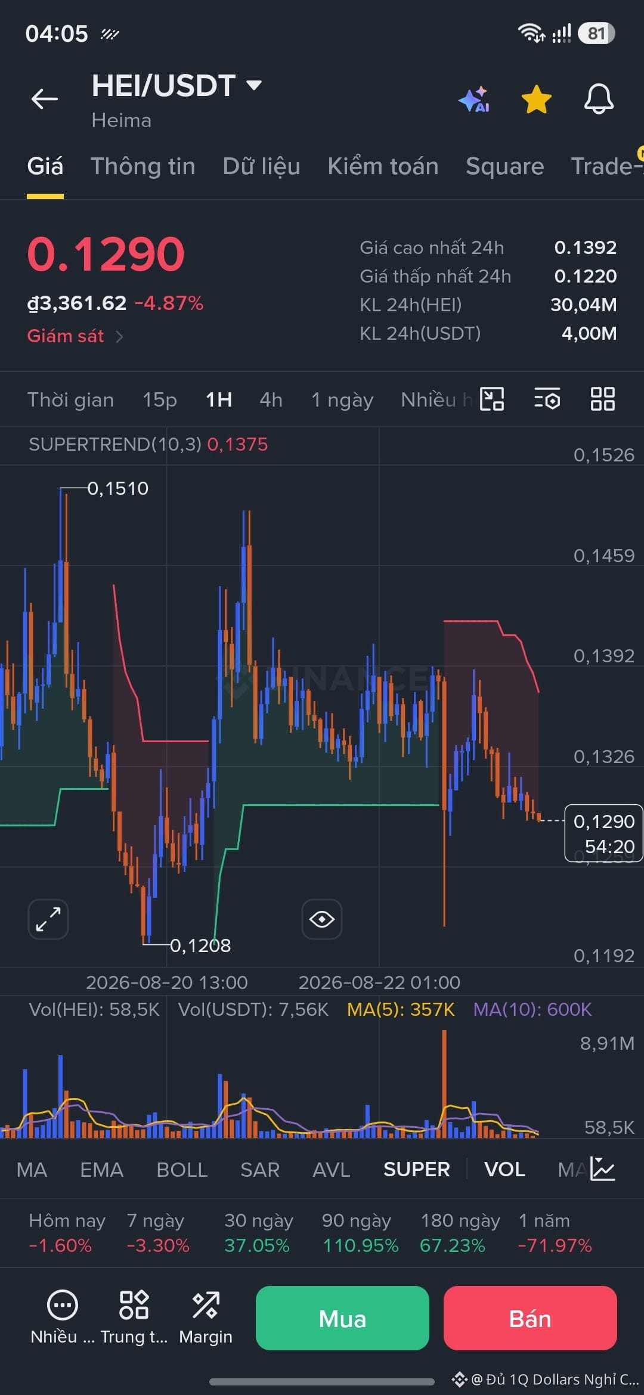This screenshot has width=644, height=1395.
Task: Select the Thời gian chart mode
Action: tap(70, 400)
